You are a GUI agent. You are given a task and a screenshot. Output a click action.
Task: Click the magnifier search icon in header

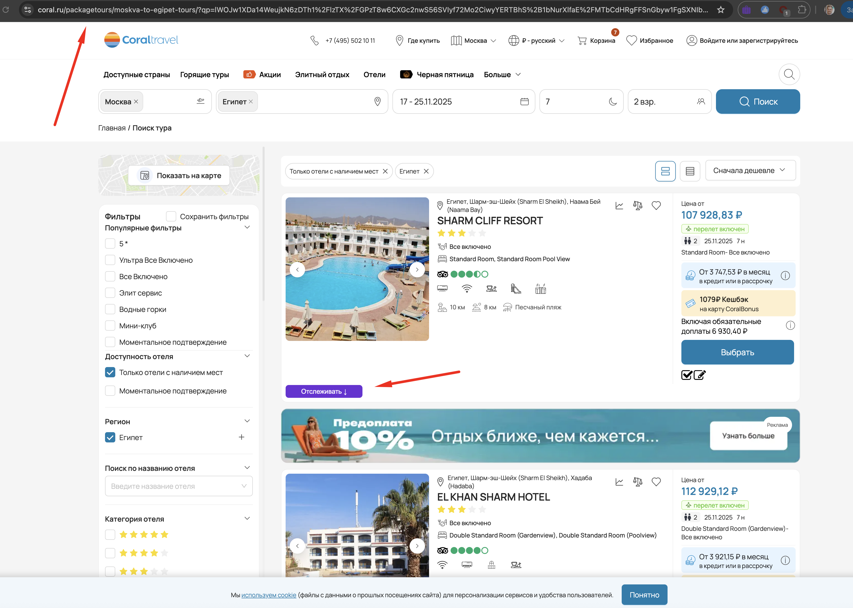(789, 75)
